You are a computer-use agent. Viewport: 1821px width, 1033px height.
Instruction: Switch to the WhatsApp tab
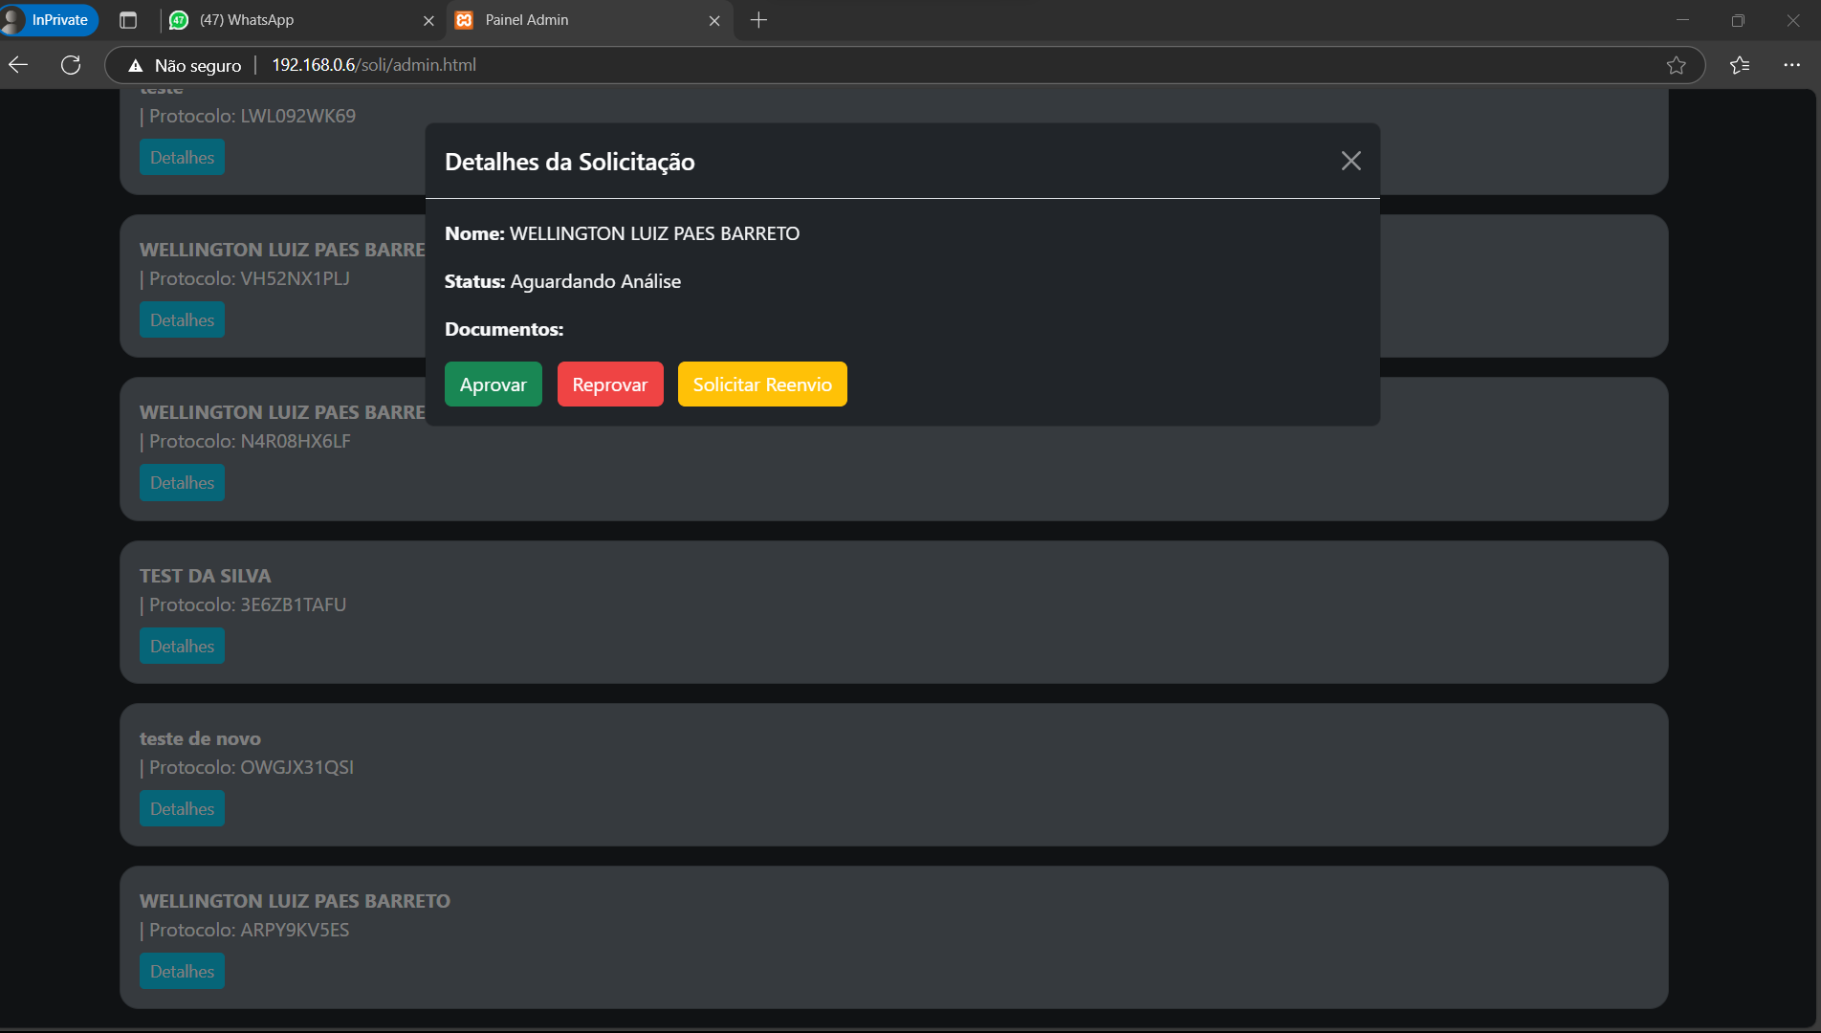[x=287, y=20]
